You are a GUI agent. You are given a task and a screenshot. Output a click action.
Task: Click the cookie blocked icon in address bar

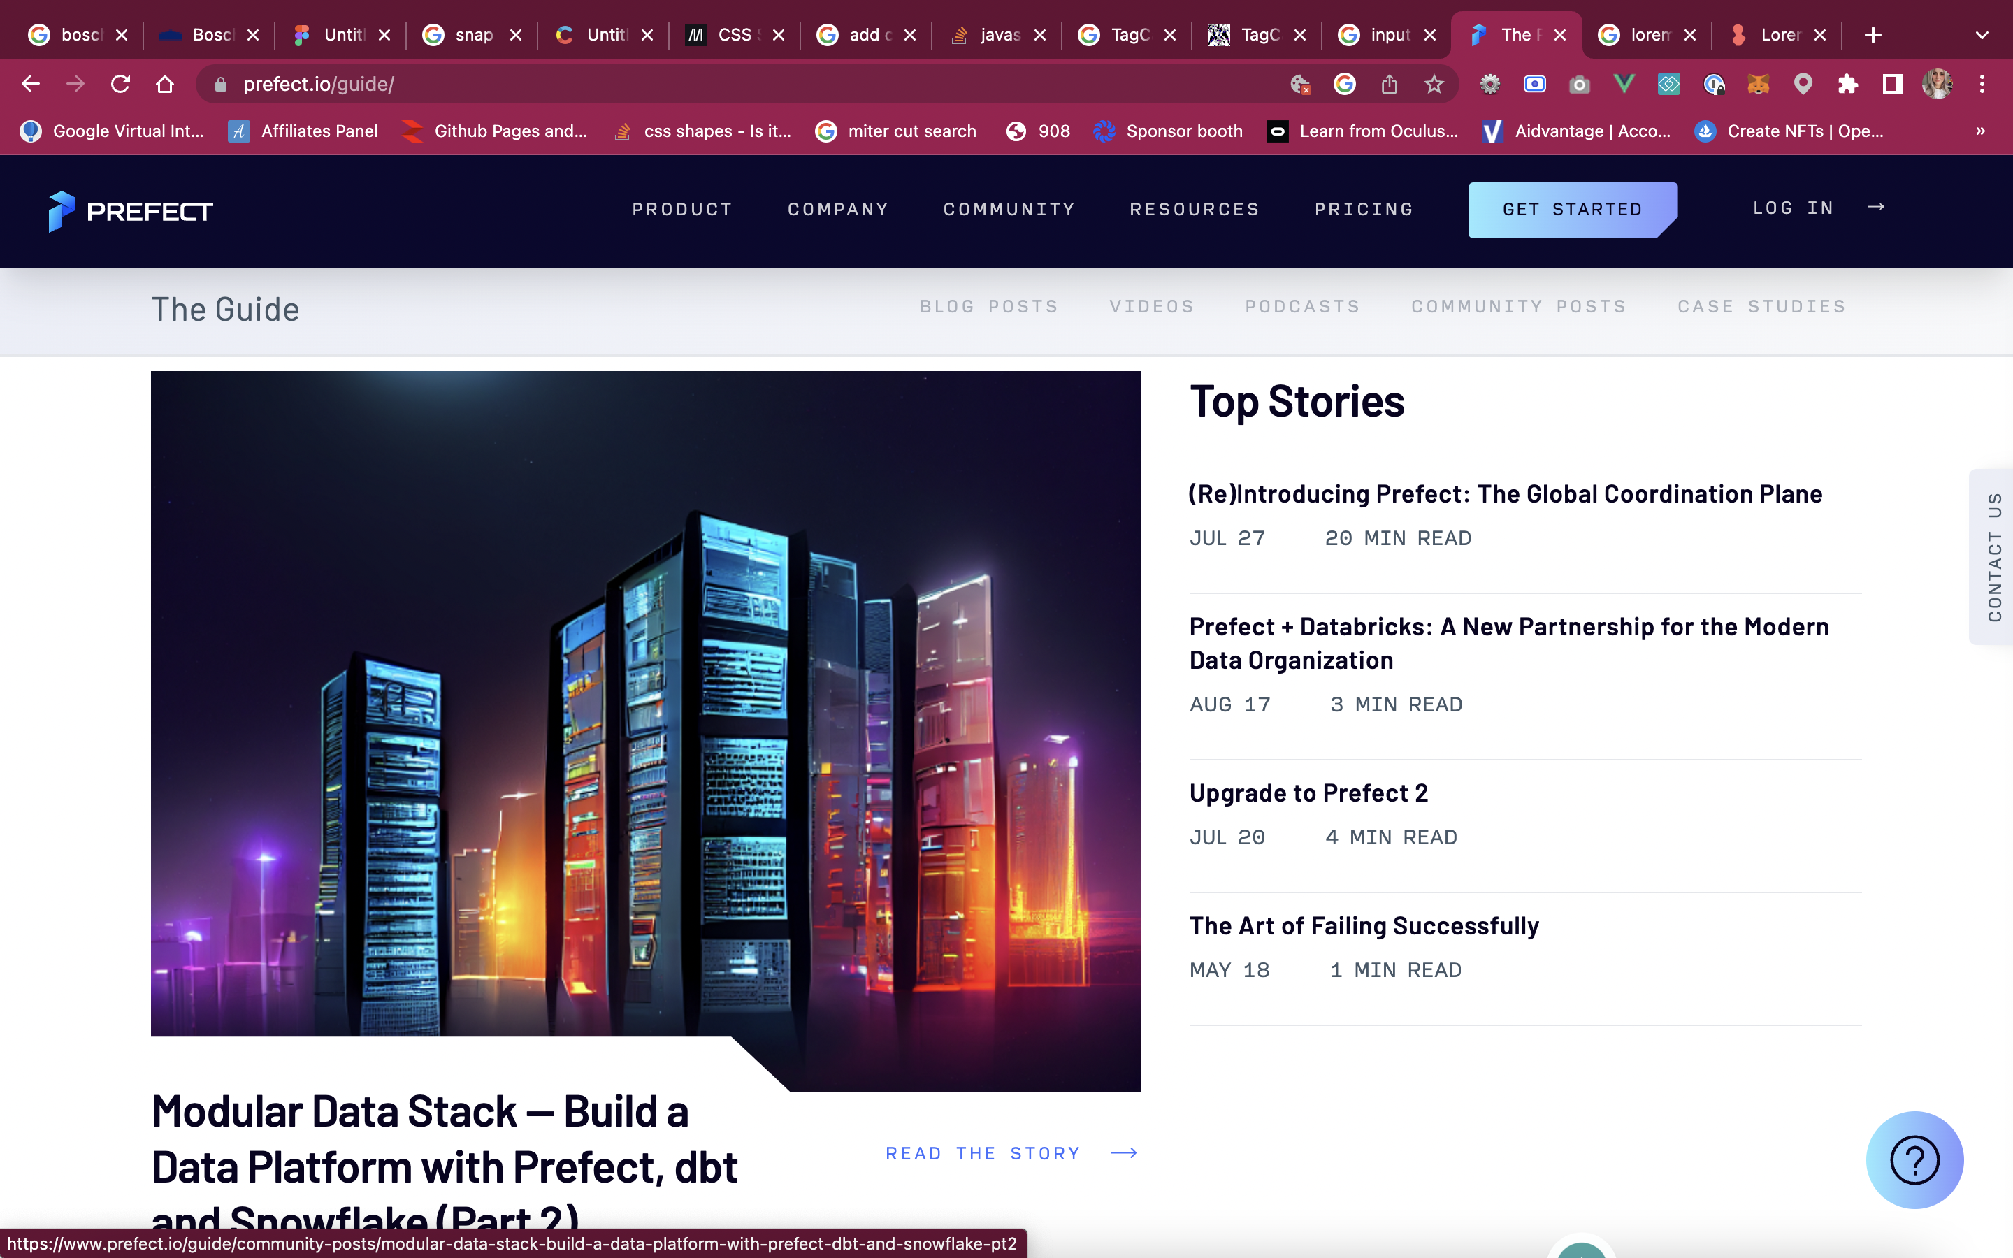pyautogui.click(x=1300, y=84)
